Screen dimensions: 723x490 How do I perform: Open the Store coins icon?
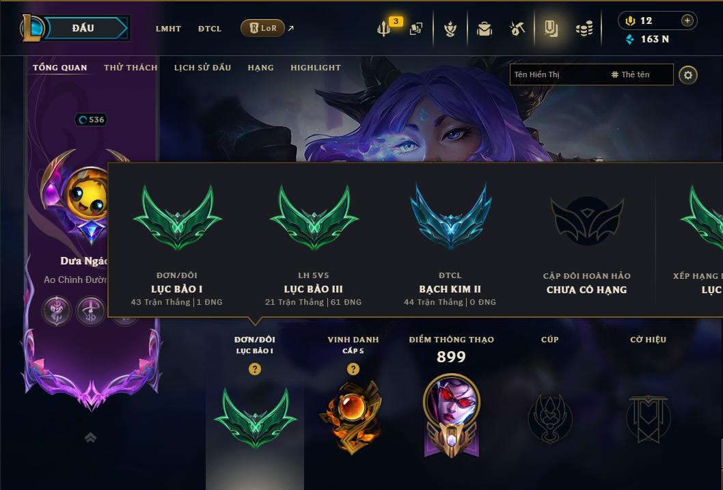[584, 29]
